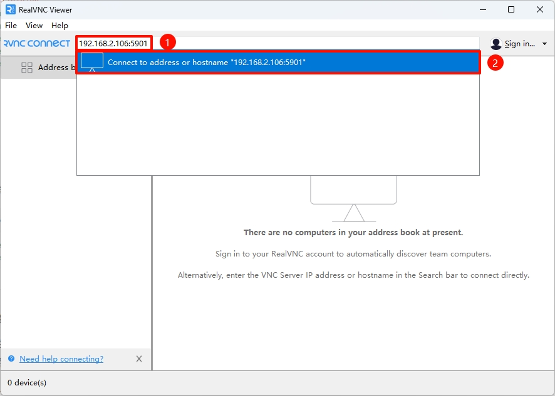Click the blue help question mark icon
Screen dimensions: 555x396
11,358
